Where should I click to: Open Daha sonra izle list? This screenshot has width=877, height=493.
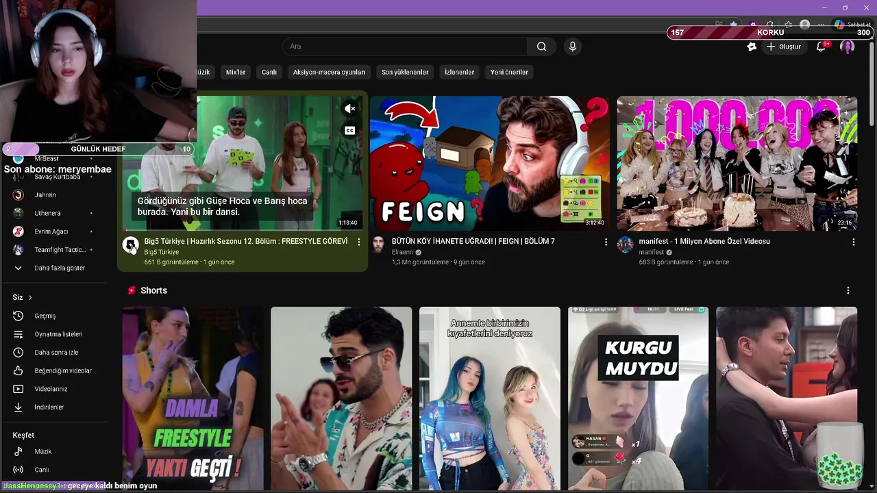(x=55, y=353)
